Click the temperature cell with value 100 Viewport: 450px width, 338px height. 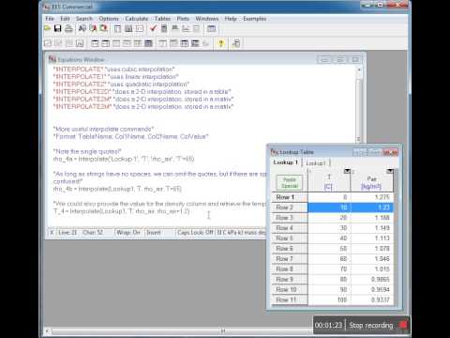pos(329,300)
